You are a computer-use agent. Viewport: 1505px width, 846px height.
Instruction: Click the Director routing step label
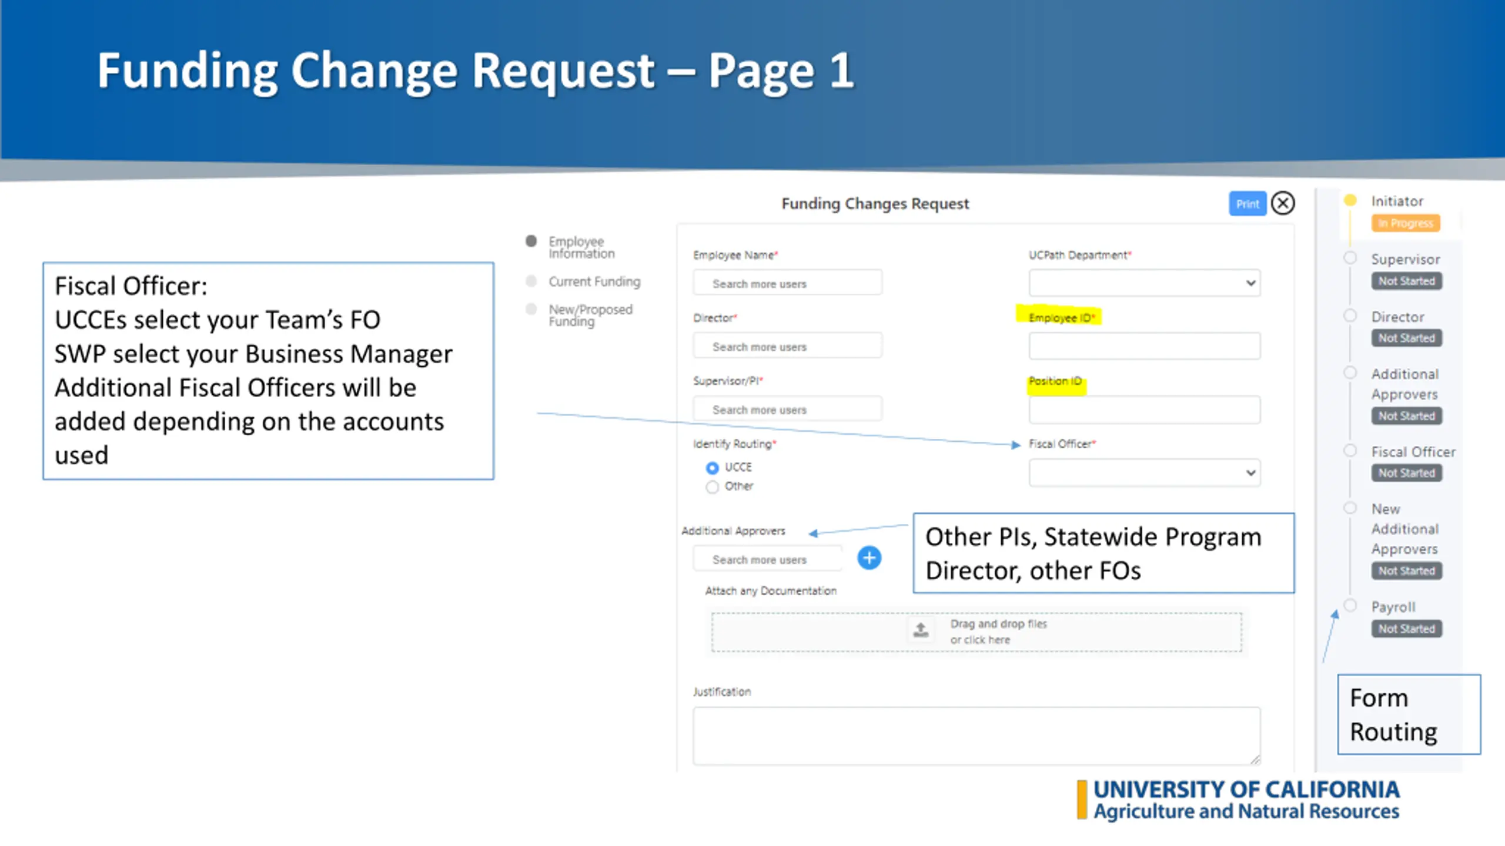pyautogui.click(x=1397, y=317)
